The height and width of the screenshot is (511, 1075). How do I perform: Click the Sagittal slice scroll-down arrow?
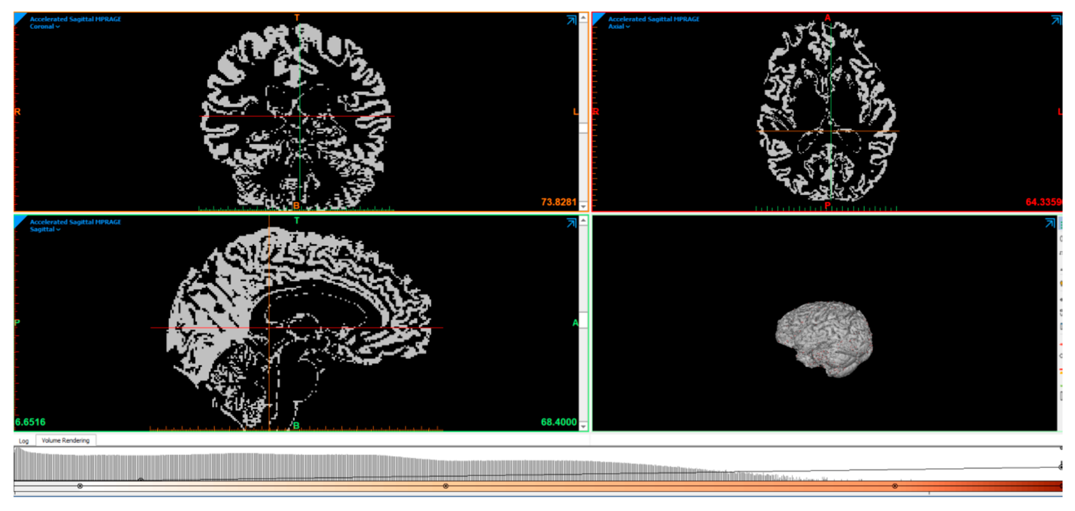[x=583, y=426]
